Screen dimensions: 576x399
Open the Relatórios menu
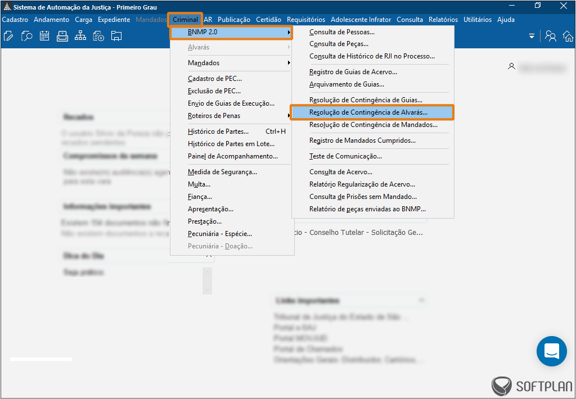tap(443, 20)
